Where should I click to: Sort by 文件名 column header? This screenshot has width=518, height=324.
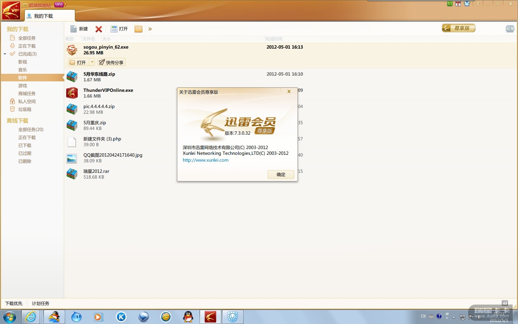click(x=89, y=39)
